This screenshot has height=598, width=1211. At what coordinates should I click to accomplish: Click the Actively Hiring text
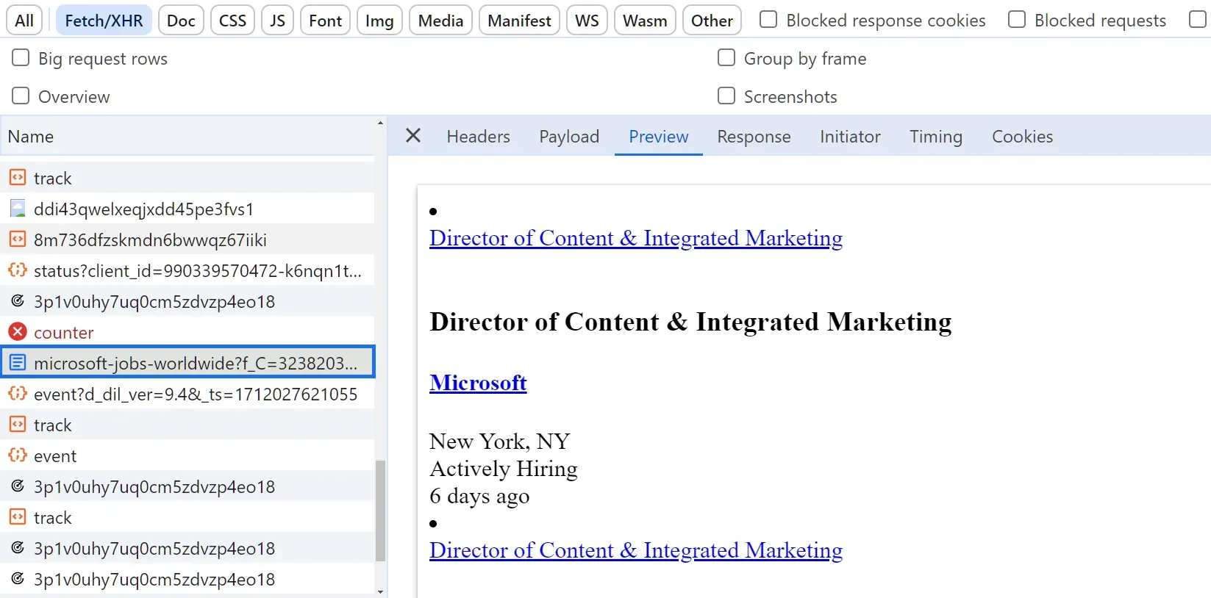504,469
